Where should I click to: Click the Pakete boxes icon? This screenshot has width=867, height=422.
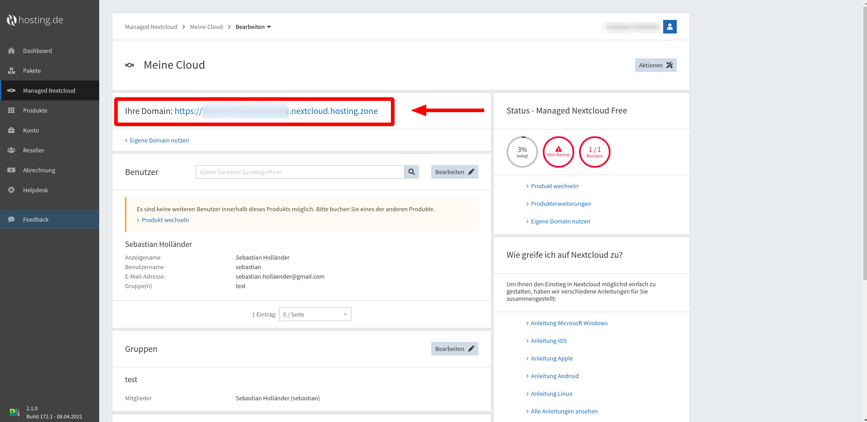pyautogui.click(x=11, y=71)
